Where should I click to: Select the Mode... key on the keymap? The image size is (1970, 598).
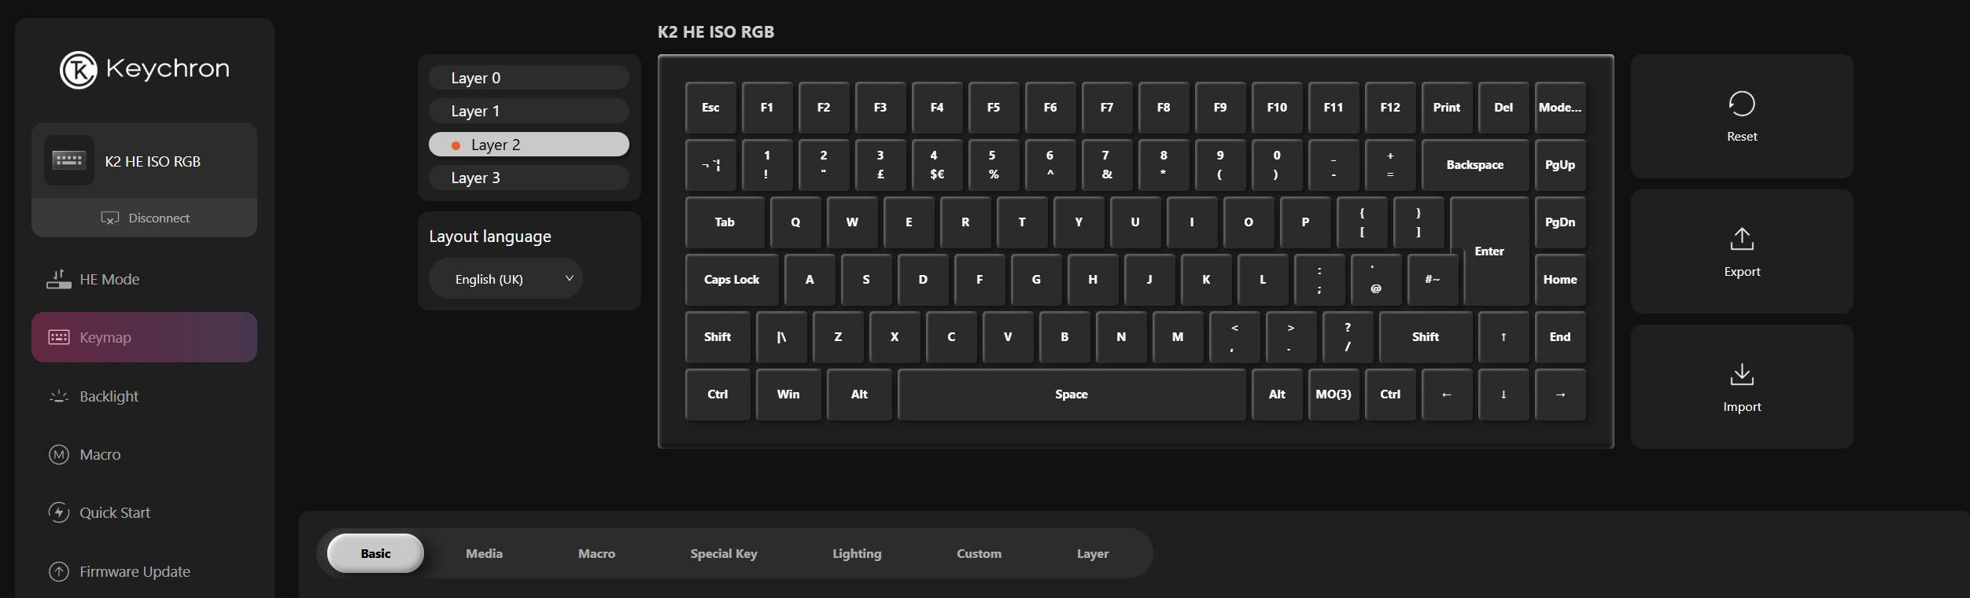[1560, 107]
